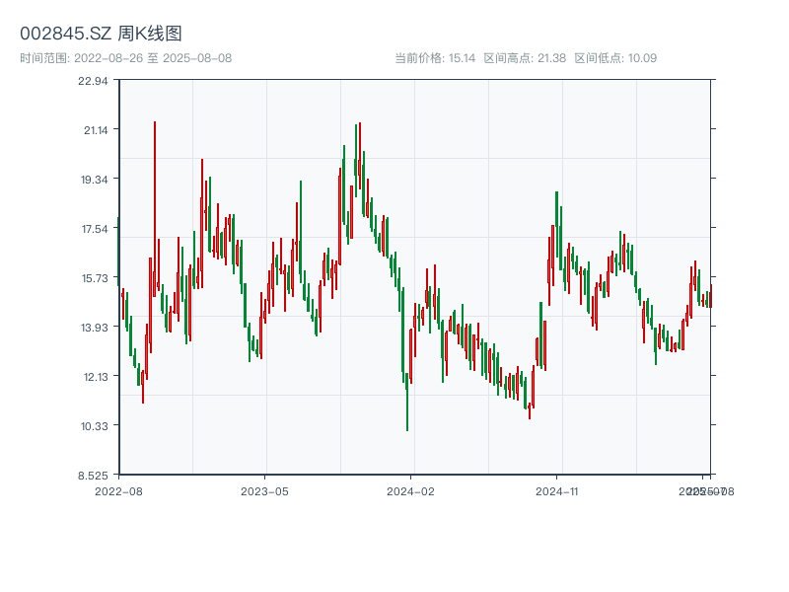The image size is (789, 592).
Task: Click y-axis label 15.73
Action: click(x=95, y=278)
